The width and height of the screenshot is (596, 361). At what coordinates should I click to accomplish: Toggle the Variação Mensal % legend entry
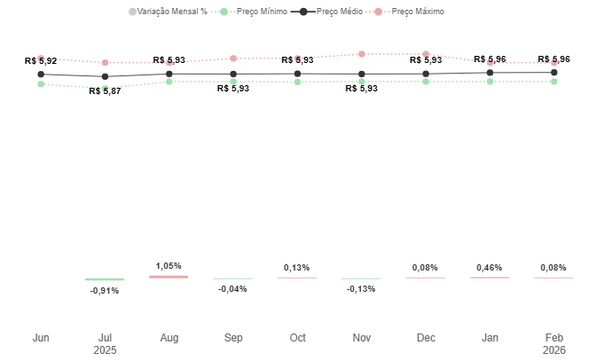(167, 12)
